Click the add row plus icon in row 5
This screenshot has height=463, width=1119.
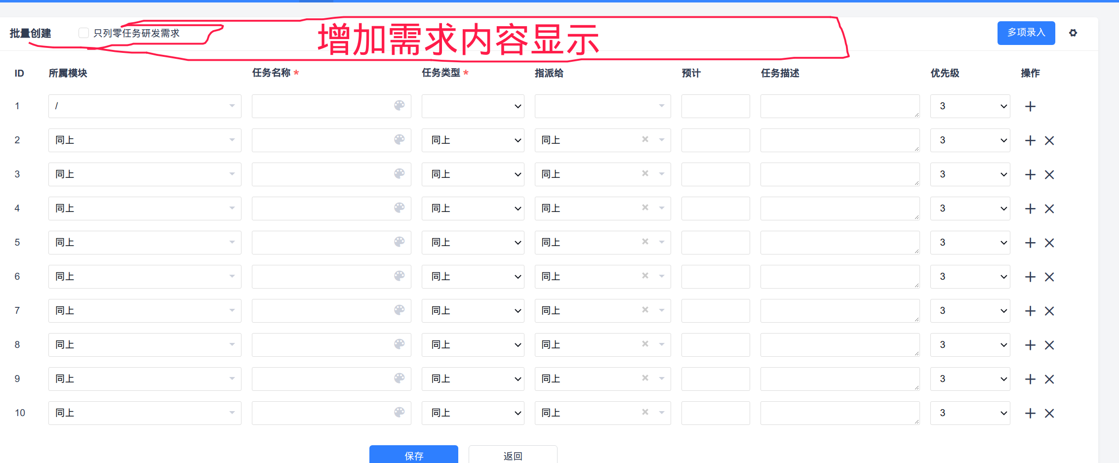(x=1030, y=243)
